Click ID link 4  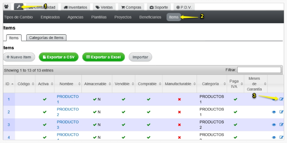click(9, 137)
